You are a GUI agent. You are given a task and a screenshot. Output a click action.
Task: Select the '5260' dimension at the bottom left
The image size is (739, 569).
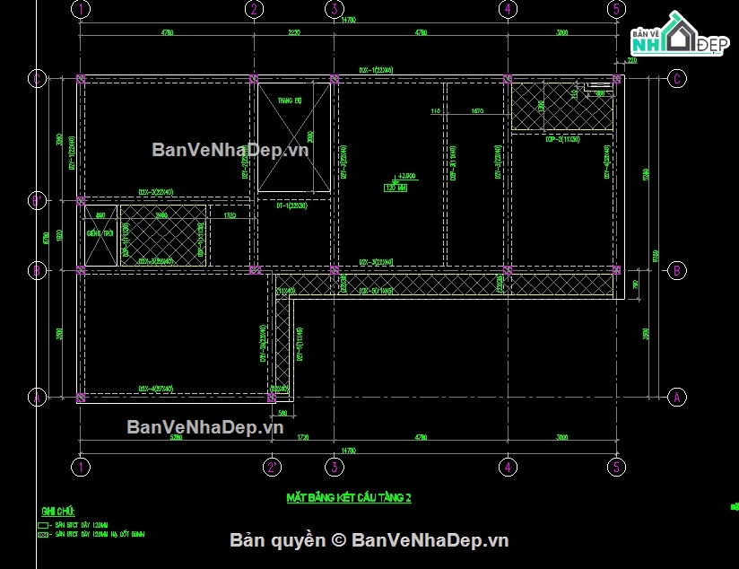click(176, 437)
